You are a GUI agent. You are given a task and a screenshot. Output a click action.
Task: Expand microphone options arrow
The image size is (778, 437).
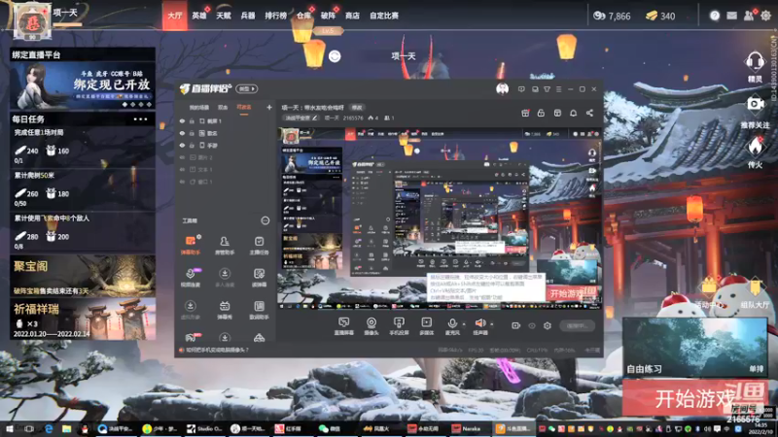(464, 325)
